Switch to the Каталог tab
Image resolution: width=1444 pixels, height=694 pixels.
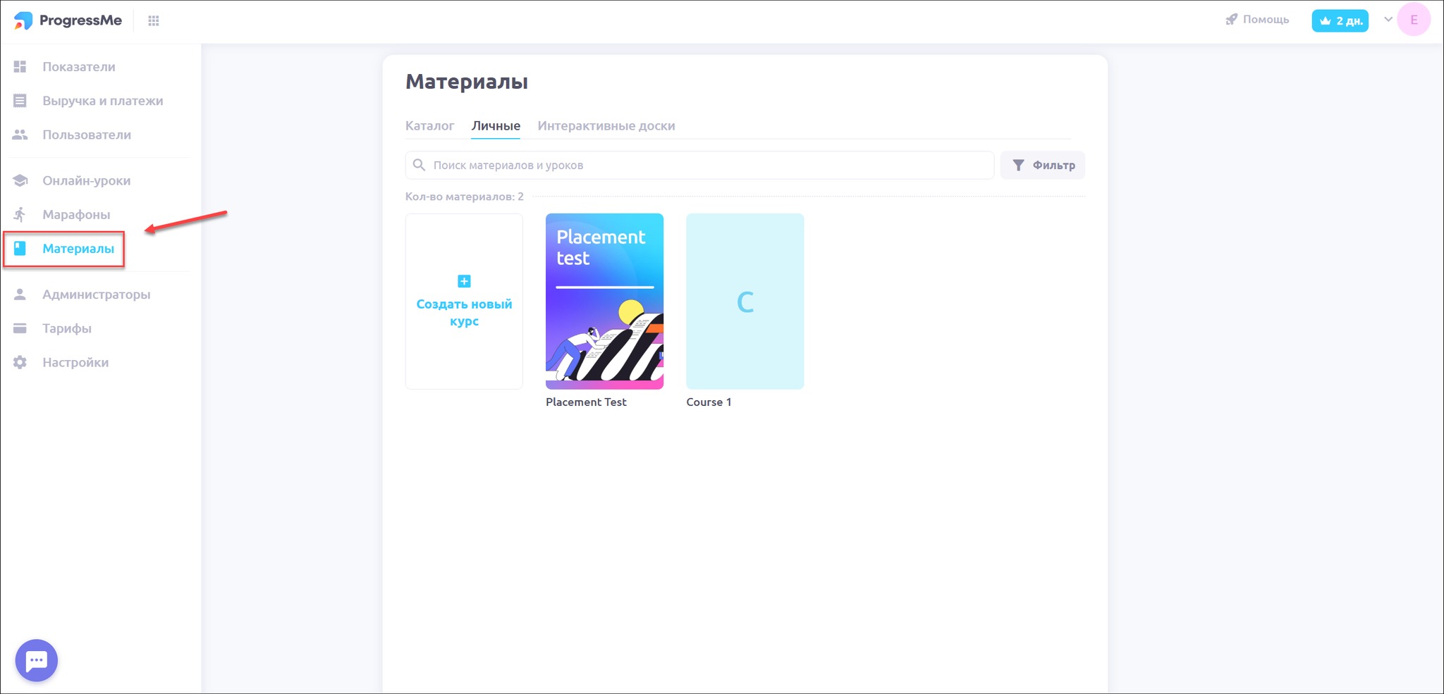pos(429,126)
